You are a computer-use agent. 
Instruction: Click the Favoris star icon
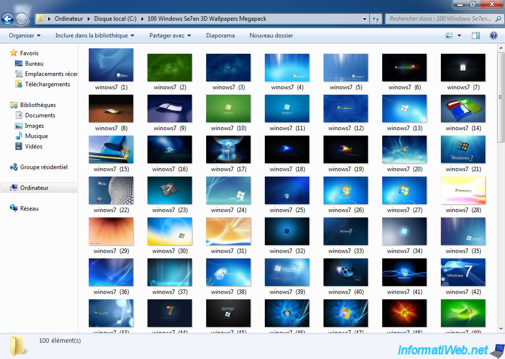[x=13, y=53]
